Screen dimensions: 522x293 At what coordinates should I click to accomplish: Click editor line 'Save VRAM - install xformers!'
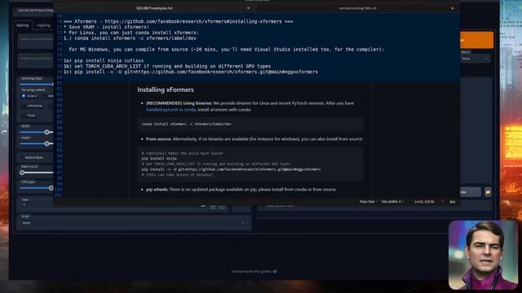(x=106, y=27)
